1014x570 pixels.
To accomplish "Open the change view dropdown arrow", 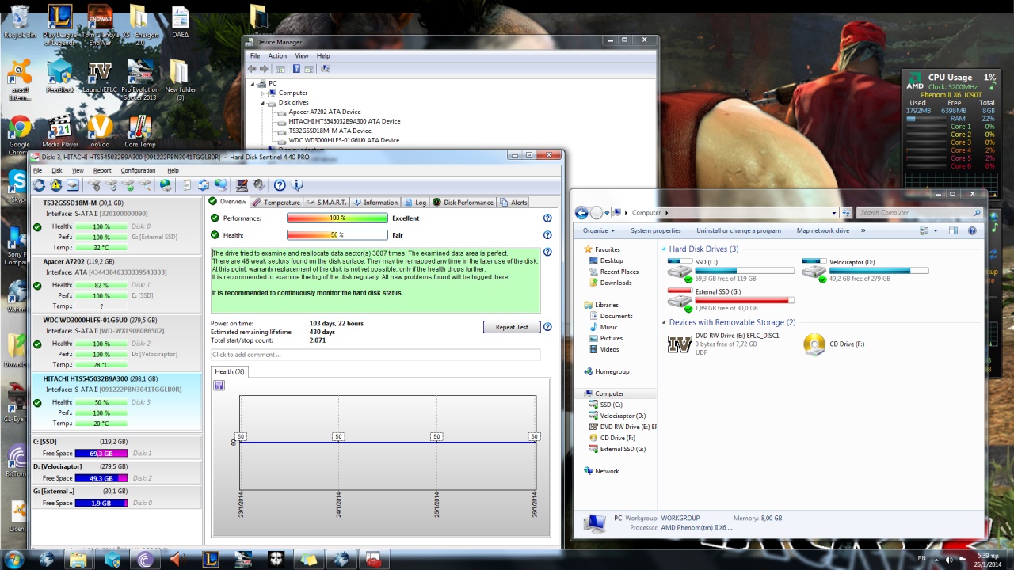I will point(936,230).
